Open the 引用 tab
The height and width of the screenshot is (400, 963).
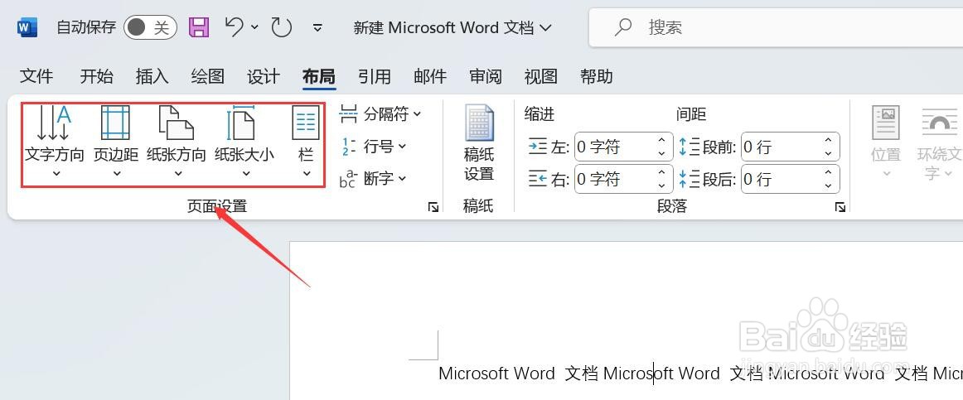point(374,76)
